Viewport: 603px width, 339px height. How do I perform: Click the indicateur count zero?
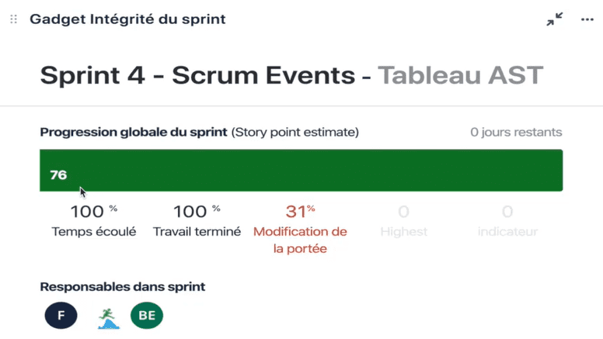[x=507, y=212]
